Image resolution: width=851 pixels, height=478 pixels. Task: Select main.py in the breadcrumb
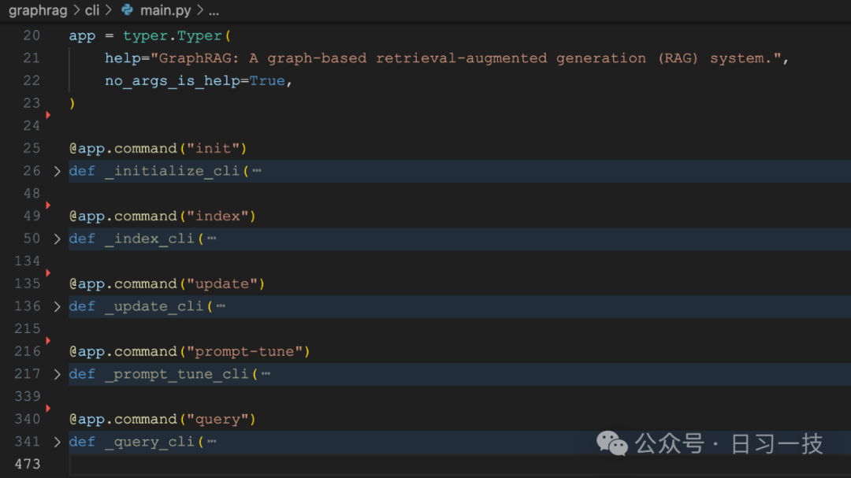pos(165,10)
